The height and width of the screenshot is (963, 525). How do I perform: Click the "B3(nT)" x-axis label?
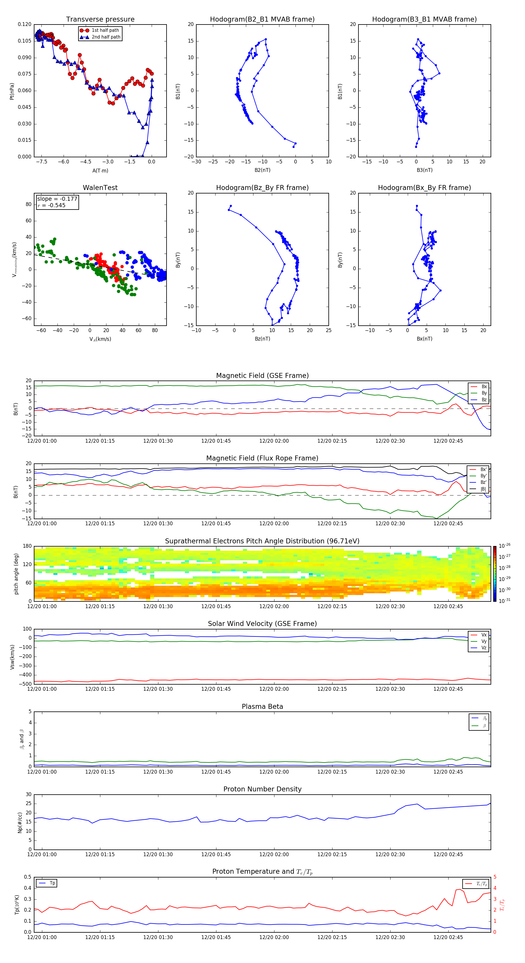pos(424,170)
